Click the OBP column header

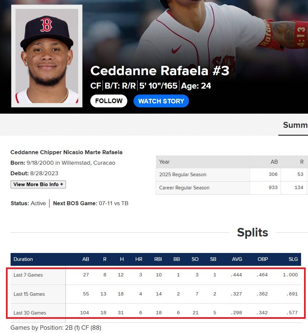click(x=262, y=259)
